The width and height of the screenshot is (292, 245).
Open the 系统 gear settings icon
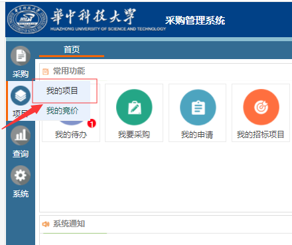(21, 175)
